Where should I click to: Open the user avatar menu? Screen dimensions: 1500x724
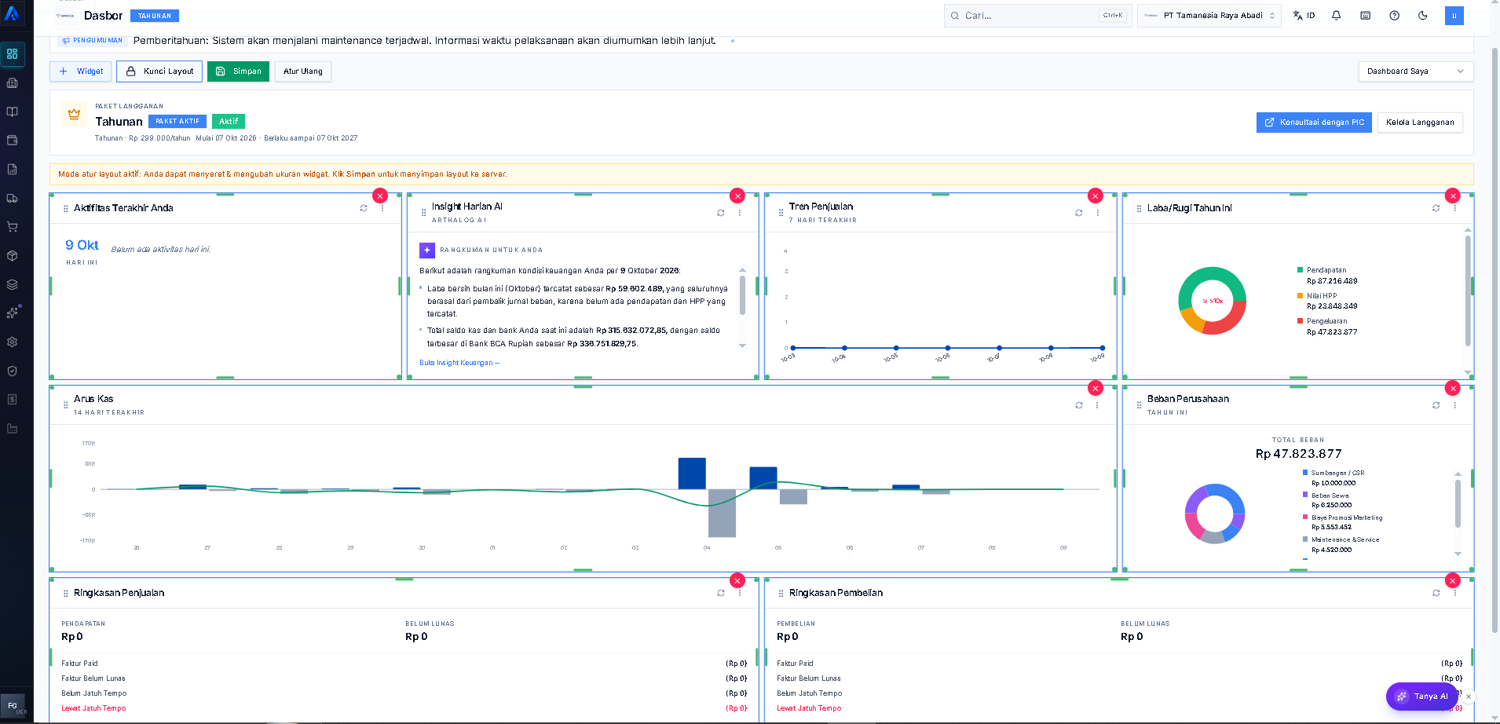1454,16
